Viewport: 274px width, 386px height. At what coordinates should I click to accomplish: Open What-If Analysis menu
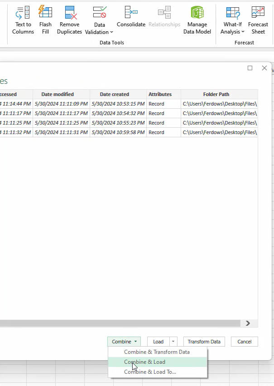point(232,20)
